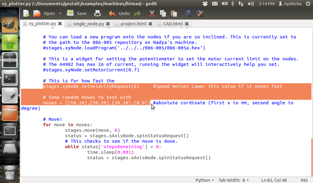Click the Open file folder icon
Viewport: 313px width, 183px height.
coord(37,13)
